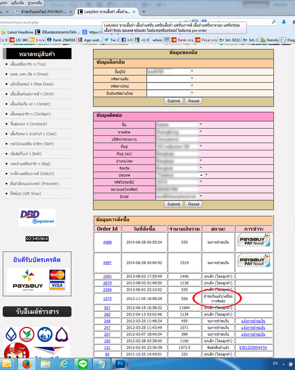Click the Age toolbar item
Viewport: 295px width, 370px height.
pyautogui.click(x=90, y=40)
